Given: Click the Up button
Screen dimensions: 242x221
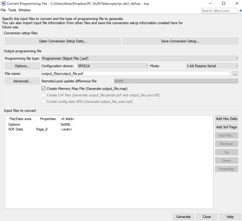Looking at the screenshot, I should 226,152.
